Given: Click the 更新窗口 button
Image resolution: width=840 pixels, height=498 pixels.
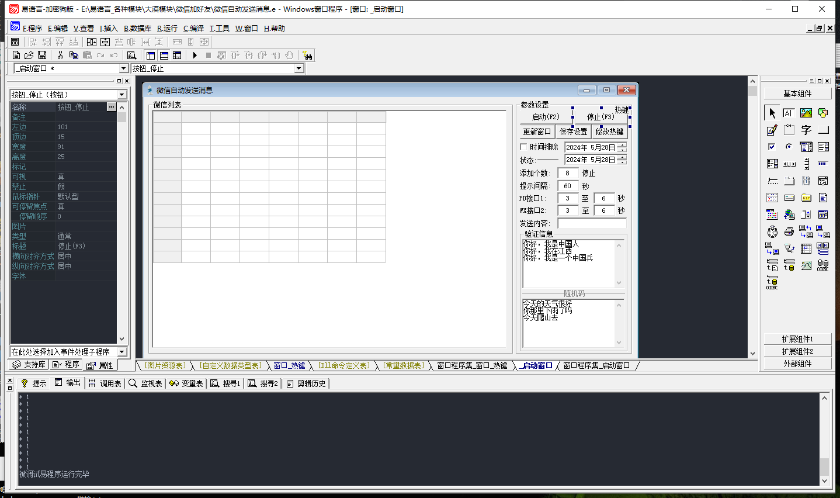Looking at the screenshot, I should click(x=537, y=132).
